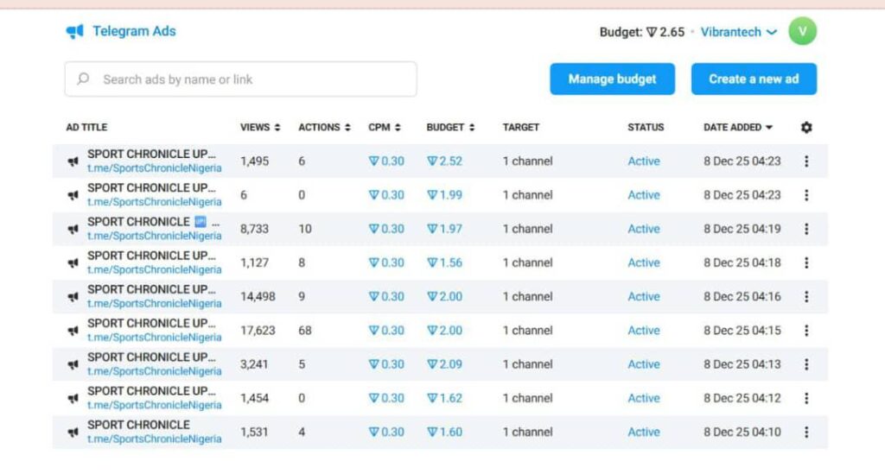885x474 pixels.
Task: Open Manage budget
Action: point(612,79)
